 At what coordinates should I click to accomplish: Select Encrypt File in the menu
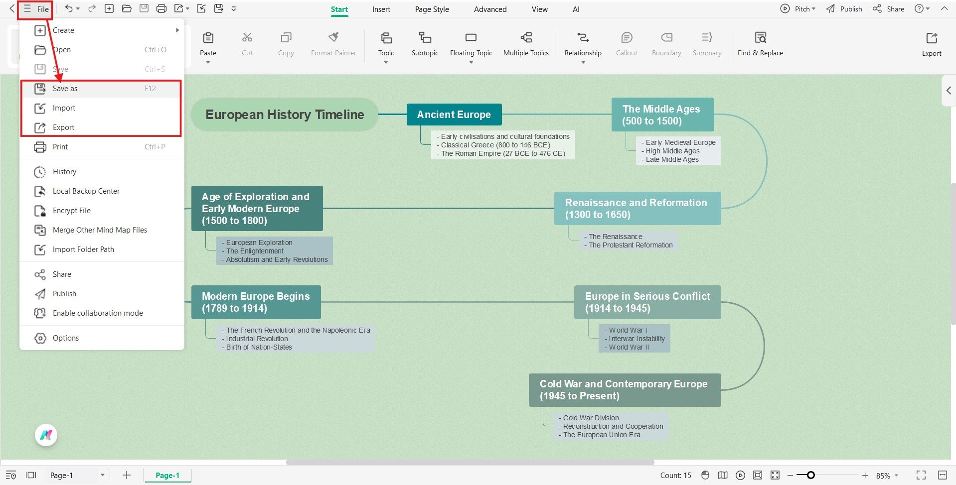(x=102, y=211)
